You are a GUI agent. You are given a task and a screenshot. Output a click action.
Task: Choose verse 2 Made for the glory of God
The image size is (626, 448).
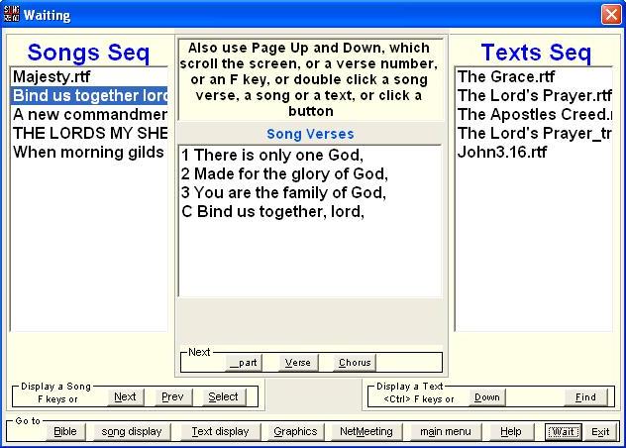pos(310,173)
